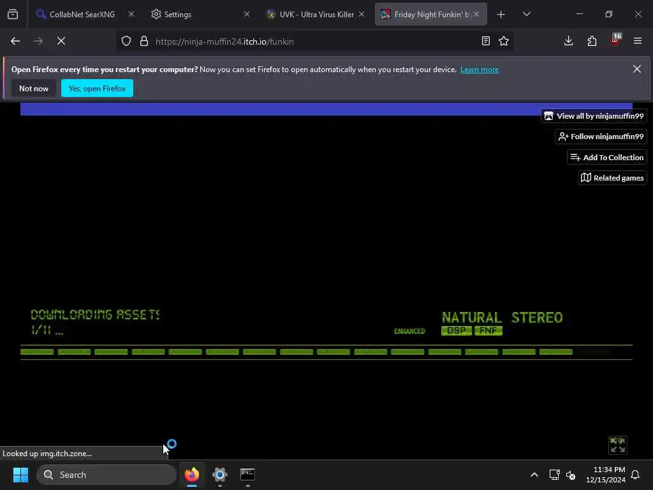List all tabs dropdown arrow
The height and width of the screenshot is (490, 653).
point(526,15)
